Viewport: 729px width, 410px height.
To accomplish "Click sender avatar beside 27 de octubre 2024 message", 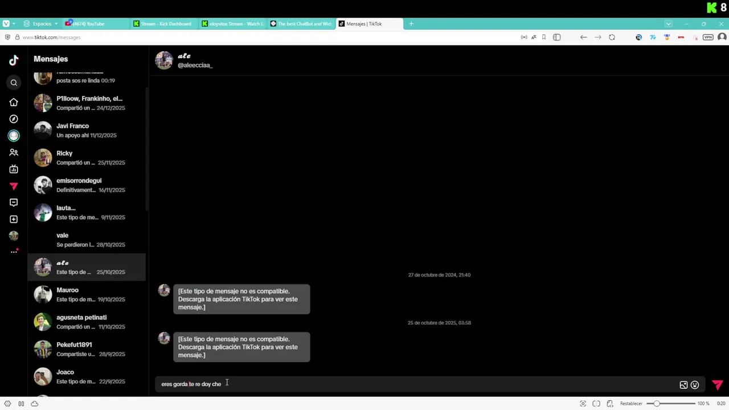I will coord(164,290).
